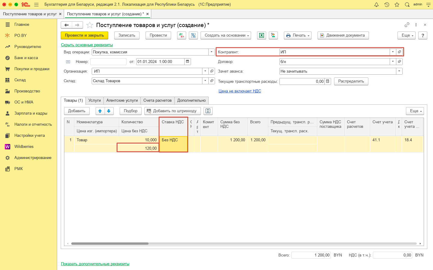Click the Dt/Kt postings icon in toolbar
This screenshot has width=433, height=270.
[x=182, y=35]
